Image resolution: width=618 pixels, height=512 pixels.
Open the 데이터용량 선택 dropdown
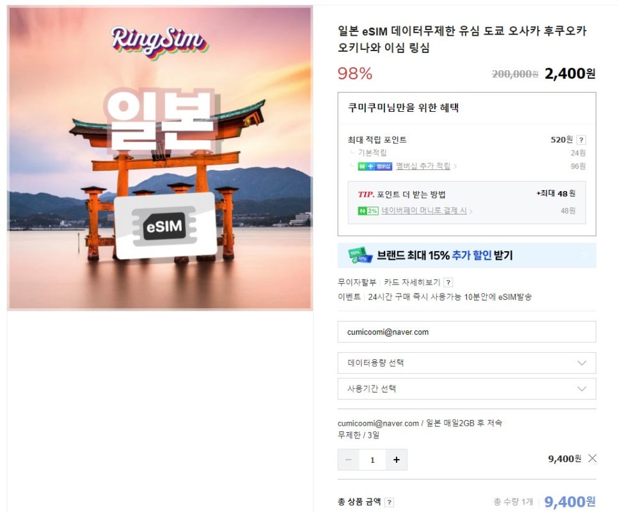(x=466, y=363)
